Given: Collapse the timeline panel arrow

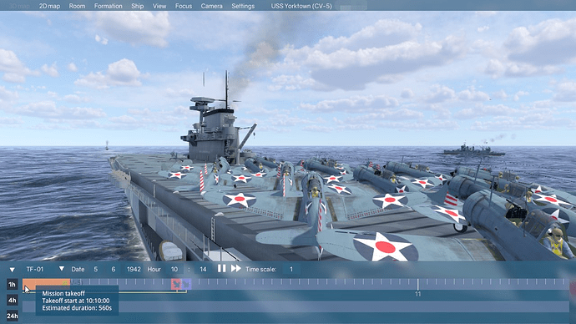Looking at the screenshot, I should point(13,270).
